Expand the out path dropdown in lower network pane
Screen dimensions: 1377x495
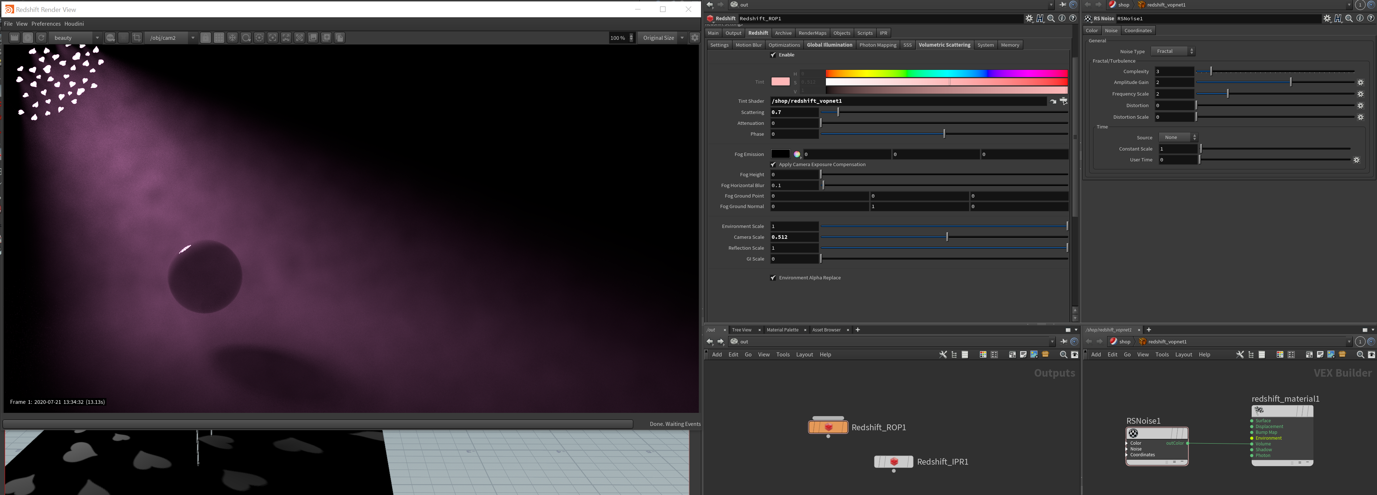click(1052, 342)
